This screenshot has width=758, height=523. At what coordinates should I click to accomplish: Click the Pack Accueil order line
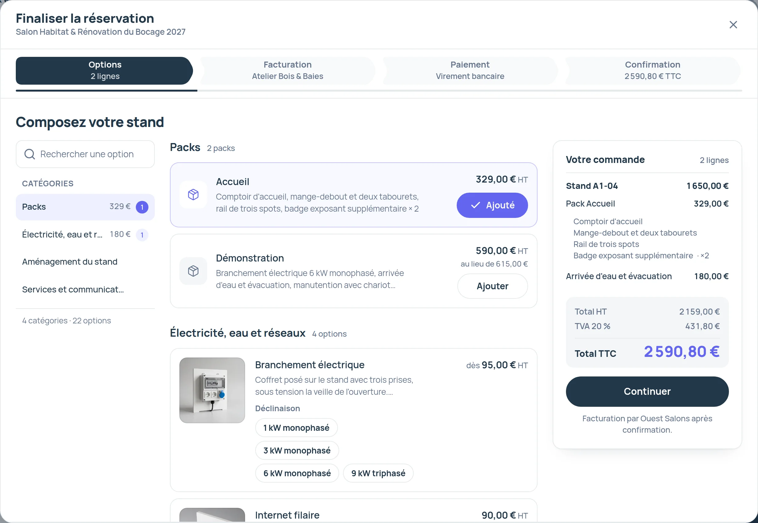pos(647,204)
